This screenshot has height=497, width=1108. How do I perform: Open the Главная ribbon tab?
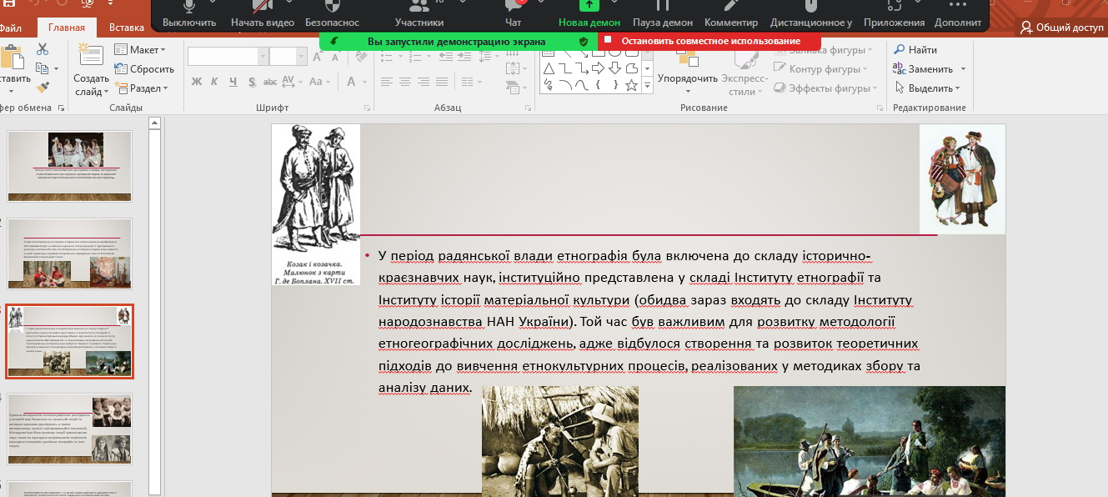pyautogui.click(x=66, y=28)
